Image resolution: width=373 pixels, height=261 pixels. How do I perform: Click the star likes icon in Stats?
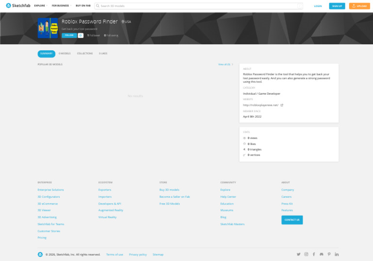(x=244, y=144)
